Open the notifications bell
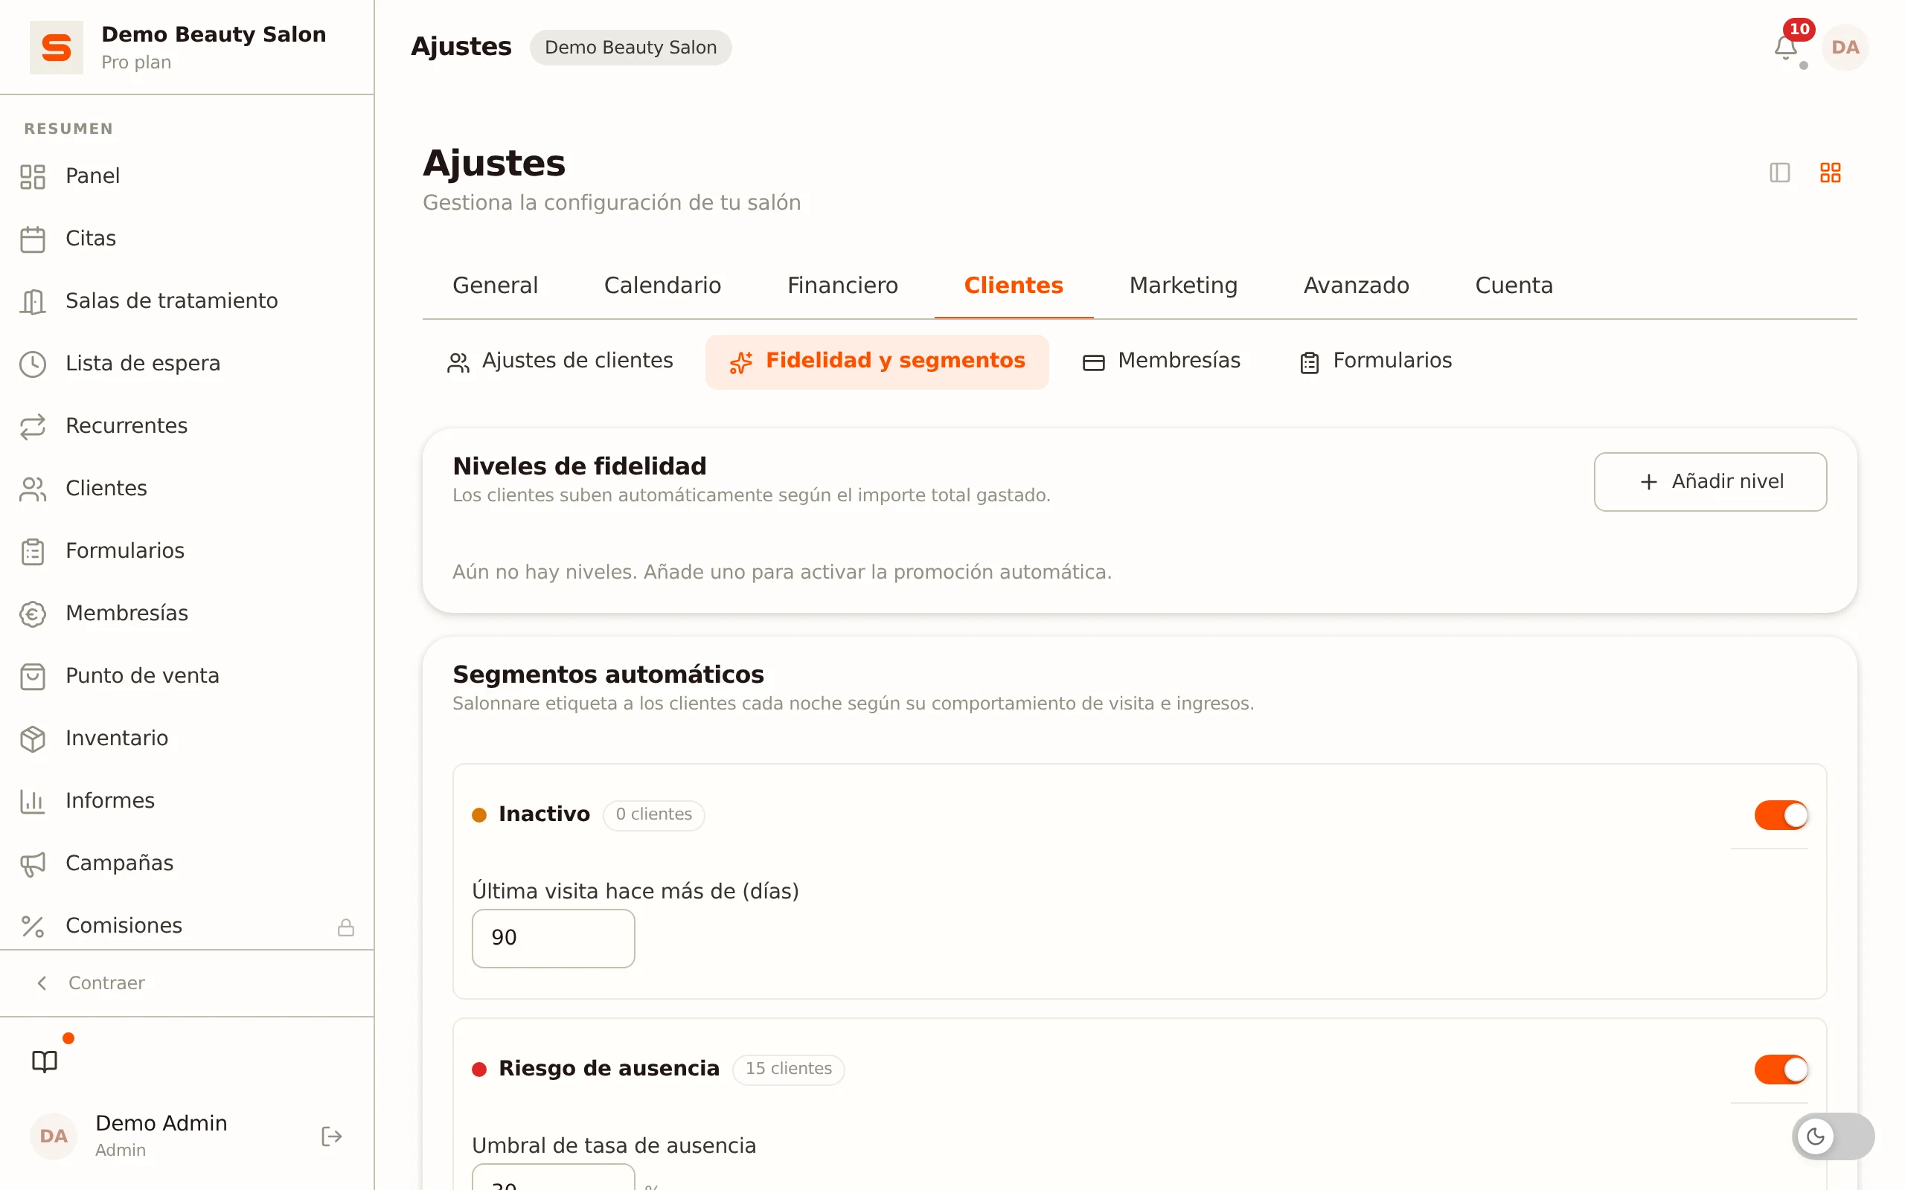 (1784, 47)
